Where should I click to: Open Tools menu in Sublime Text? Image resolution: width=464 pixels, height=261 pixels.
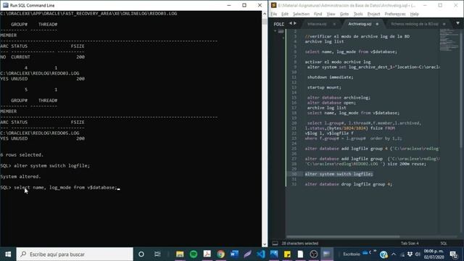tap(358, 14)
